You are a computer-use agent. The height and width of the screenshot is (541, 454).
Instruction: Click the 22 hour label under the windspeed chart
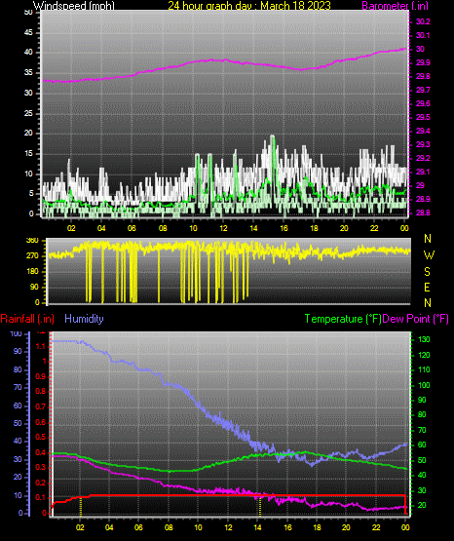(374, 228)
